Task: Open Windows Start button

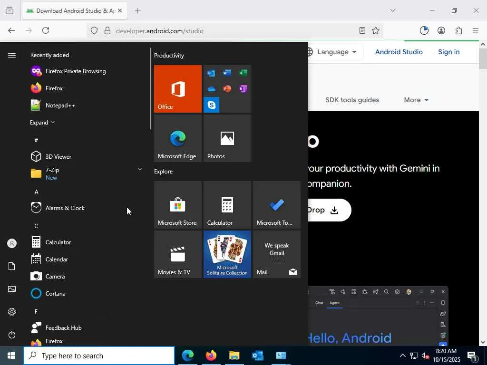Action: coord(11,355)
